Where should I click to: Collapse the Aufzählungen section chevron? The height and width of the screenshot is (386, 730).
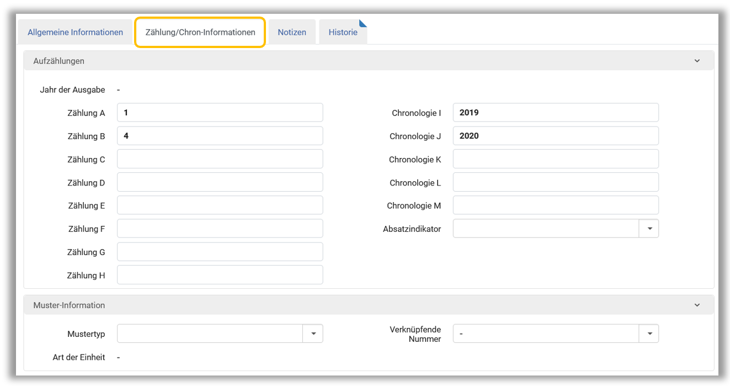[x=697, y=61]
